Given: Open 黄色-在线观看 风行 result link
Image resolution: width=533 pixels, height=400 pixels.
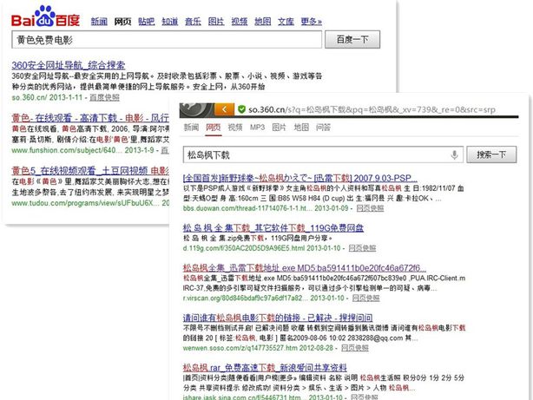Looking at the screenshot, I should coord(90,118).
